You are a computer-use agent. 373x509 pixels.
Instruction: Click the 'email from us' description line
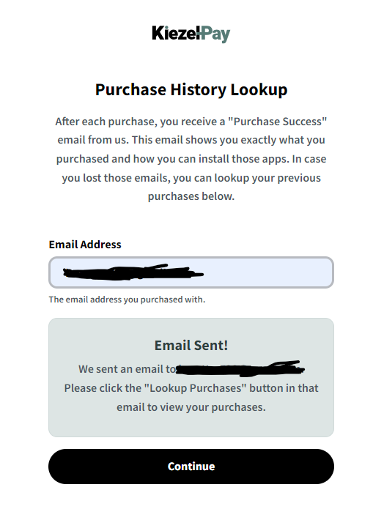click(191, 140)
